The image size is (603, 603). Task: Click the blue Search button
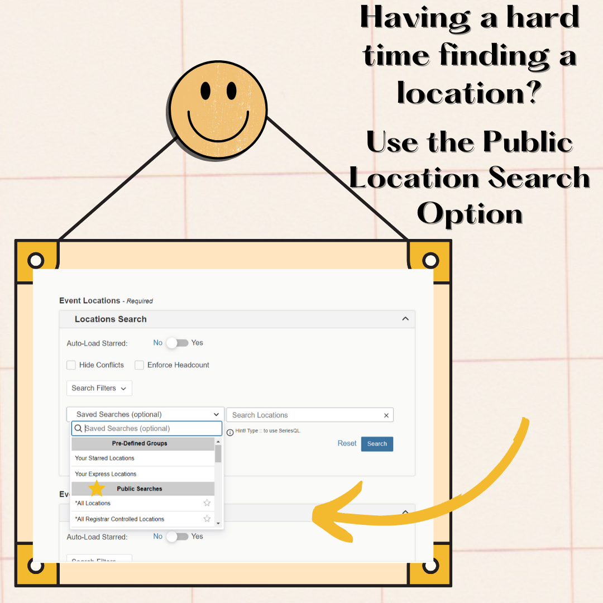click(x=377, y=444)
